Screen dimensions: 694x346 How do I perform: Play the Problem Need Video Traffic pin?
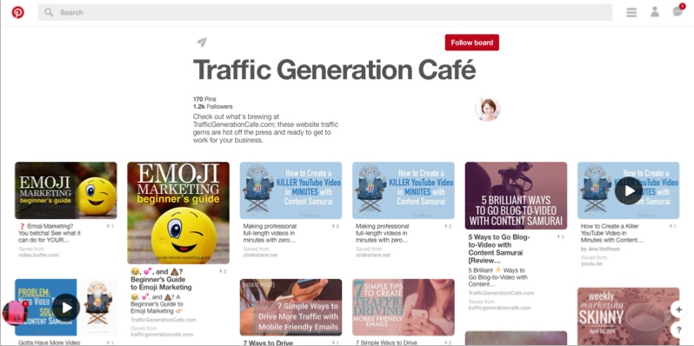click(x=66, y=308)
